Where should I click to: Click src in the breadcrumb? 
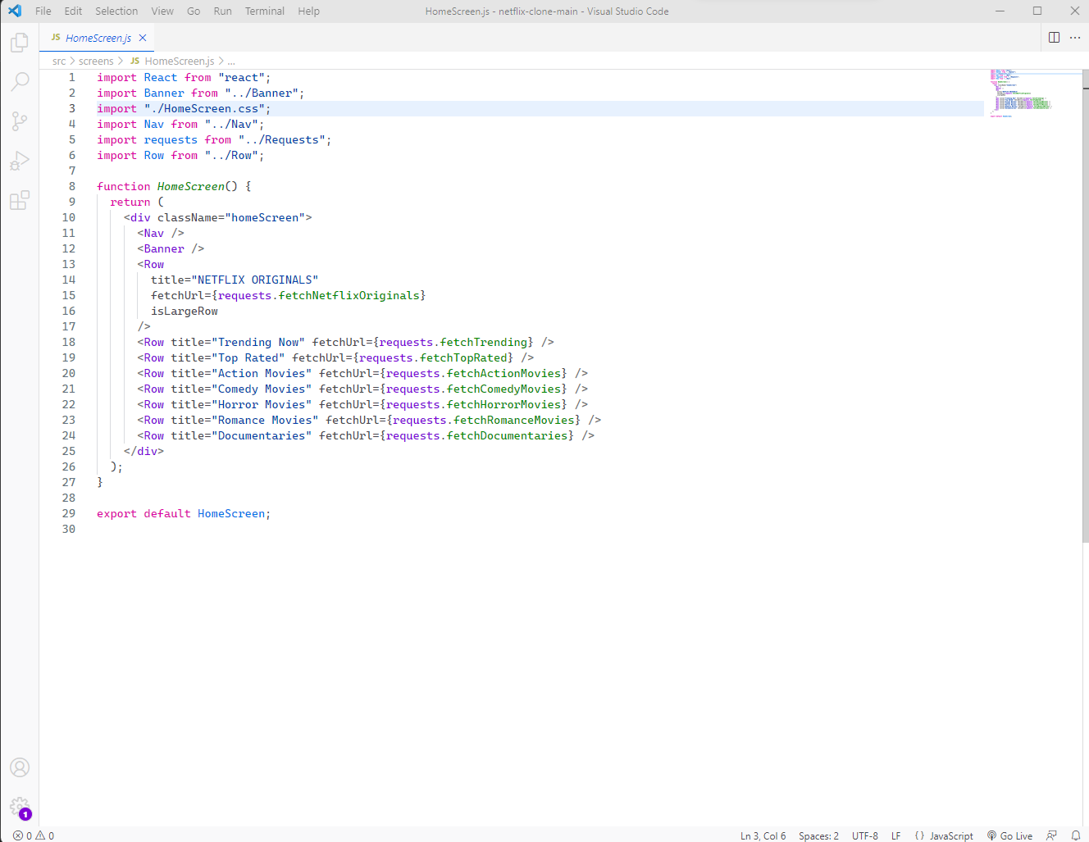click(59, 61)
